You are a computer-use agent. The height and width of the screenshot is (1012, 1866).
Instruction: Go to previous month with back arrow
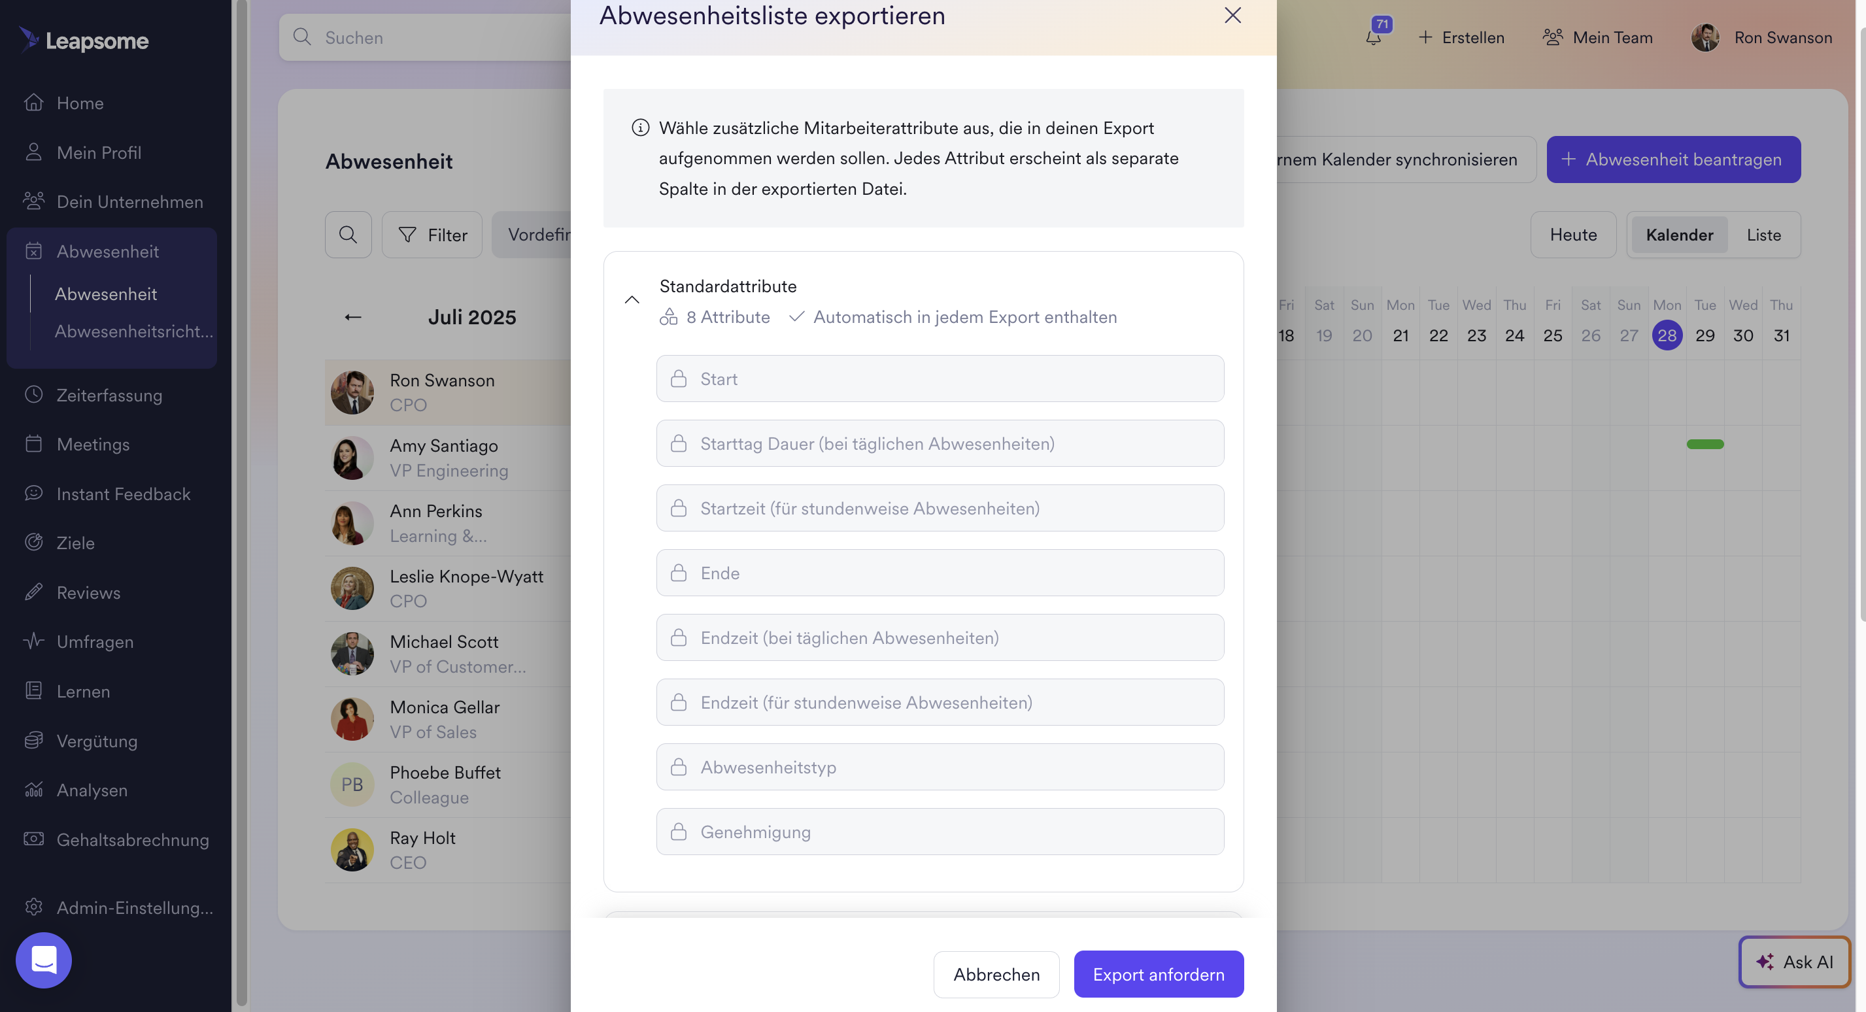pos(353,317)
